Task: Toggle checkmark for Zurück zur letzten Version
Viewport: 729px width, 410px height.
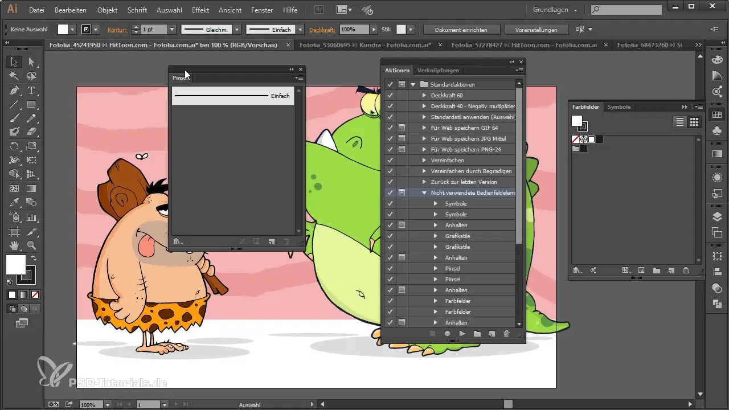Action: click(390, 182)
